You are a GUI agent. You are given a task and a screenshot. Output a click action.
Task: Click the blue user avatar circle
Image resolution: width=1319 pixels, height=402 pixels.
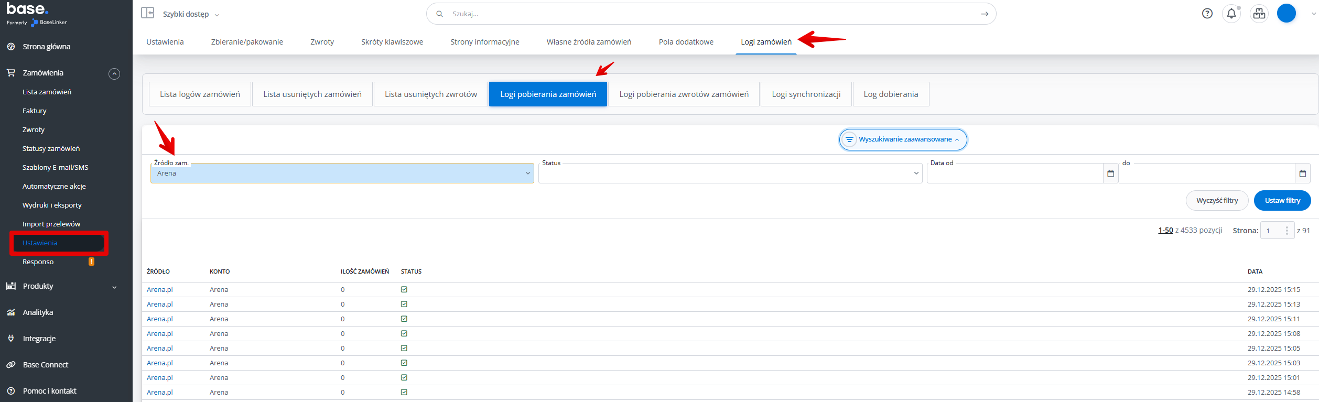[x=1286, y=14]
